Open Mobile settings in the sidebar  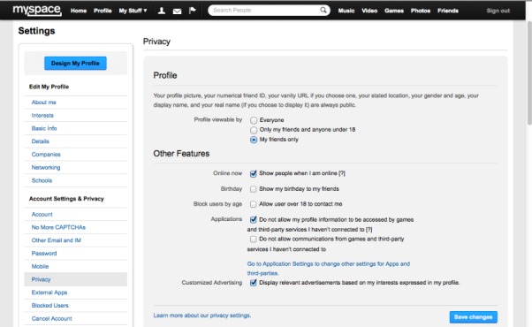point(40,266)
